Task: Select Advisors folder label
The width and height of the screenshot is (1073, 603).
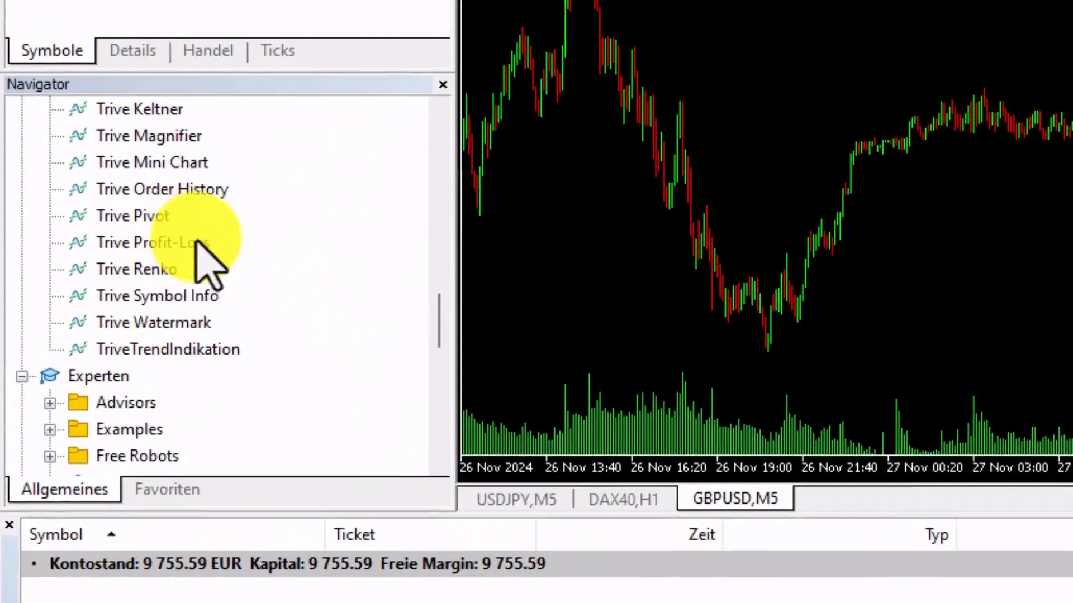Action: point(126,403)
